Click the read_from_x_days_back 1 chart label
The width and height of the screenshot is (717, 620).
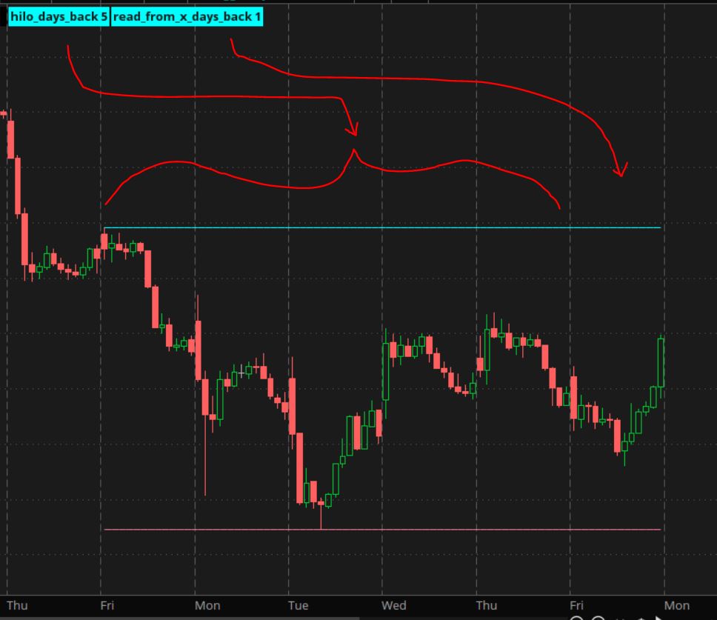[x=187, y=17]
